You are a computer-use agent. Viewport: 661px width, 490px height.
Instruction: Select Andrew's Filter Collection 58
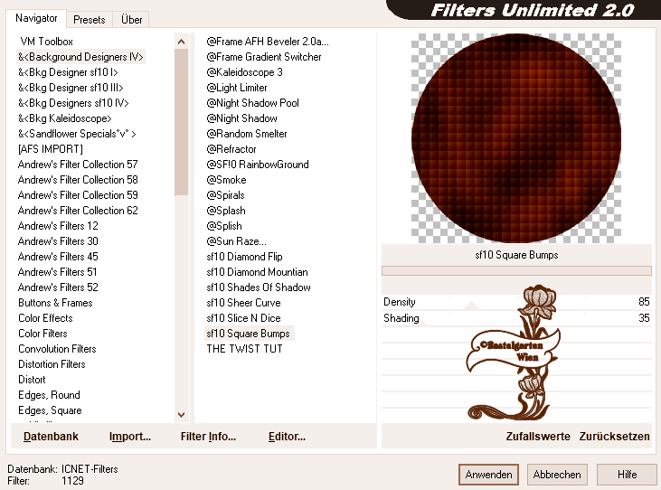[x=78, y=180]
